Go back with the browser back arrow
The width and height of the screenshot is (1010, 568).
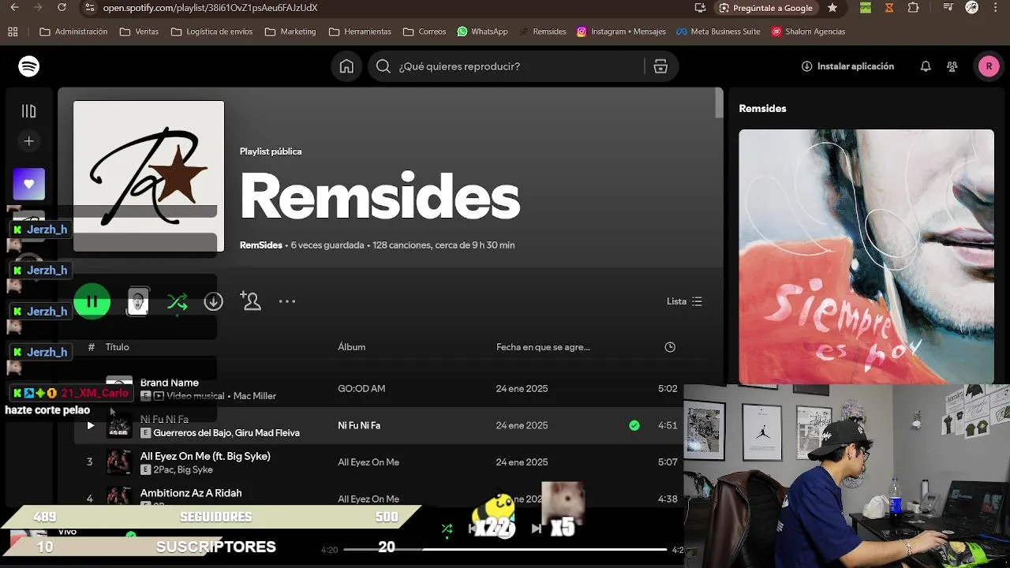pyautogui.click(x=14, y=8)
